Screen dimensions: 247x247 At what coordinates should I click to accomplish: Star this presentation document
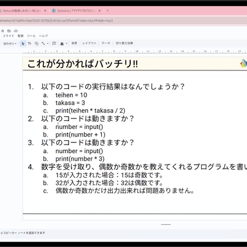tap(2, 31)
